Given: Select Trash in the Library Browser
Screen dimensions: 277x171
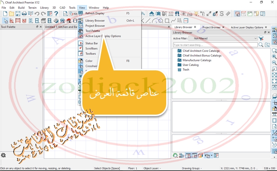Looking at the screenshot, I should (186, 69).
